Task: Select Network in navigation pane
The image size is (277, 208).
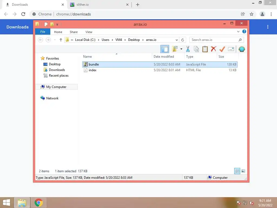Action: click(x=50, y=98)
